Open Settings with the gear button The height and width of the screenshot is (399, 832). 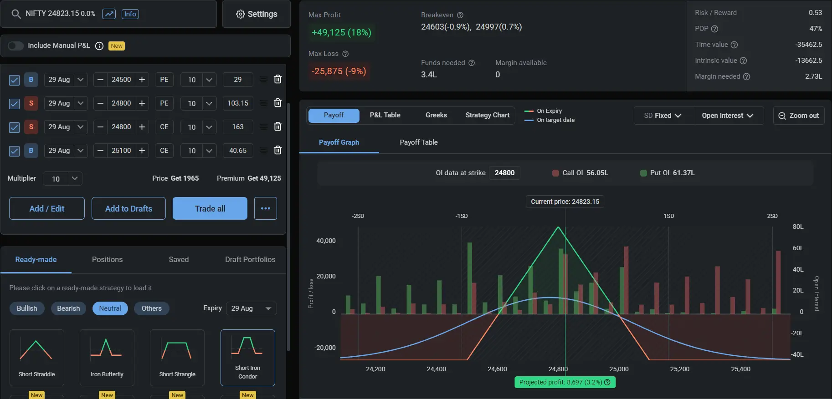coord(257,14)
